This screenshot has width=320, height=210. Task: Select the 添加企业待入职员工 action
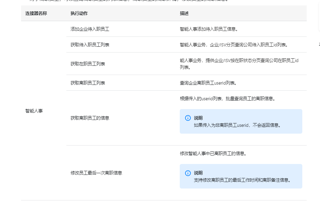(90, 29)
